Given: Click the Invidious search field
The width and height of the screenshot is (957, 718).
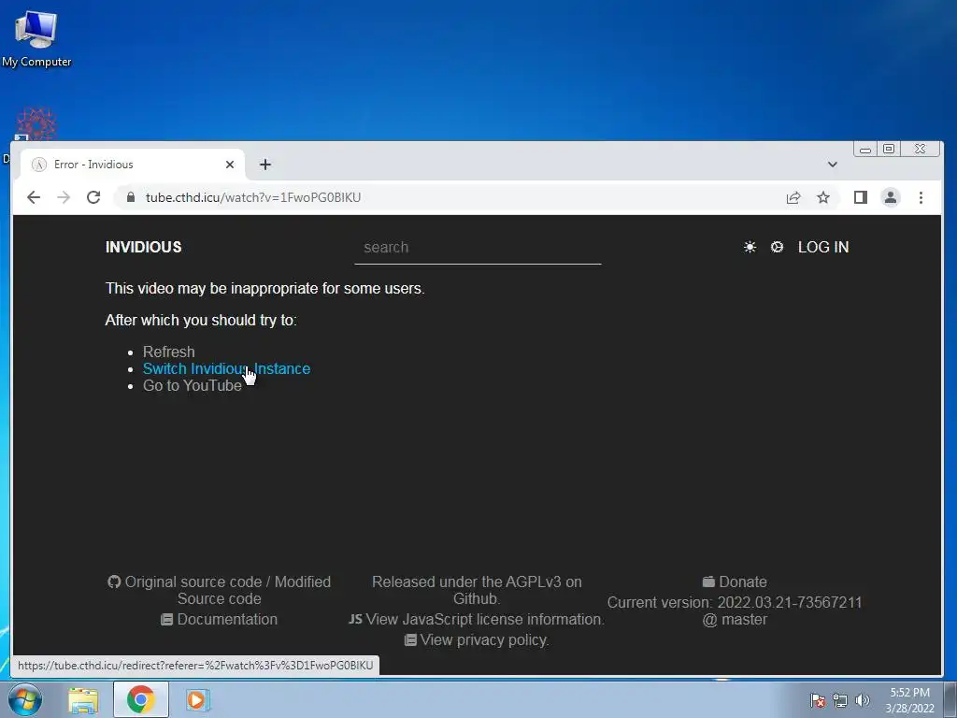Looking at the screenshot, I should pyautogui.click(x=478, y=247).
